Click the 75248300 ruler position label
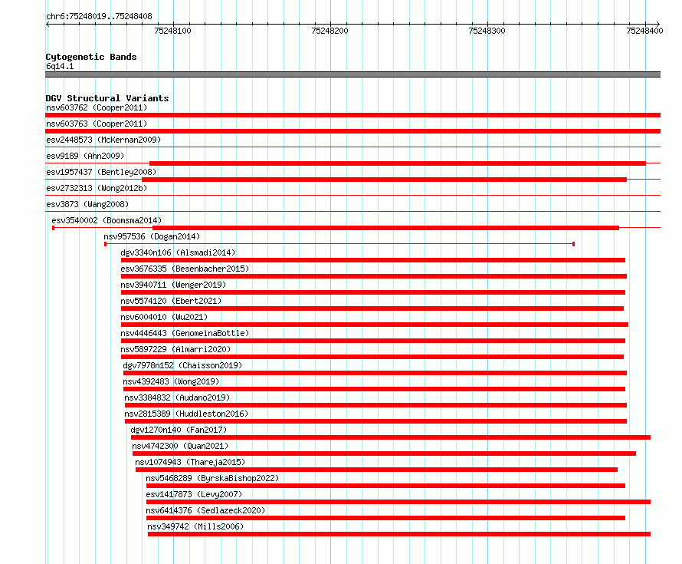The image size is (682, 564). (x=487, y=31)
